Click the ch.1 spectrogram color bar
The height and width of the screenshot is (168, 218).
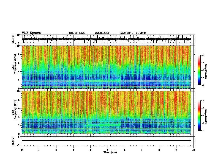pos(199,70)
